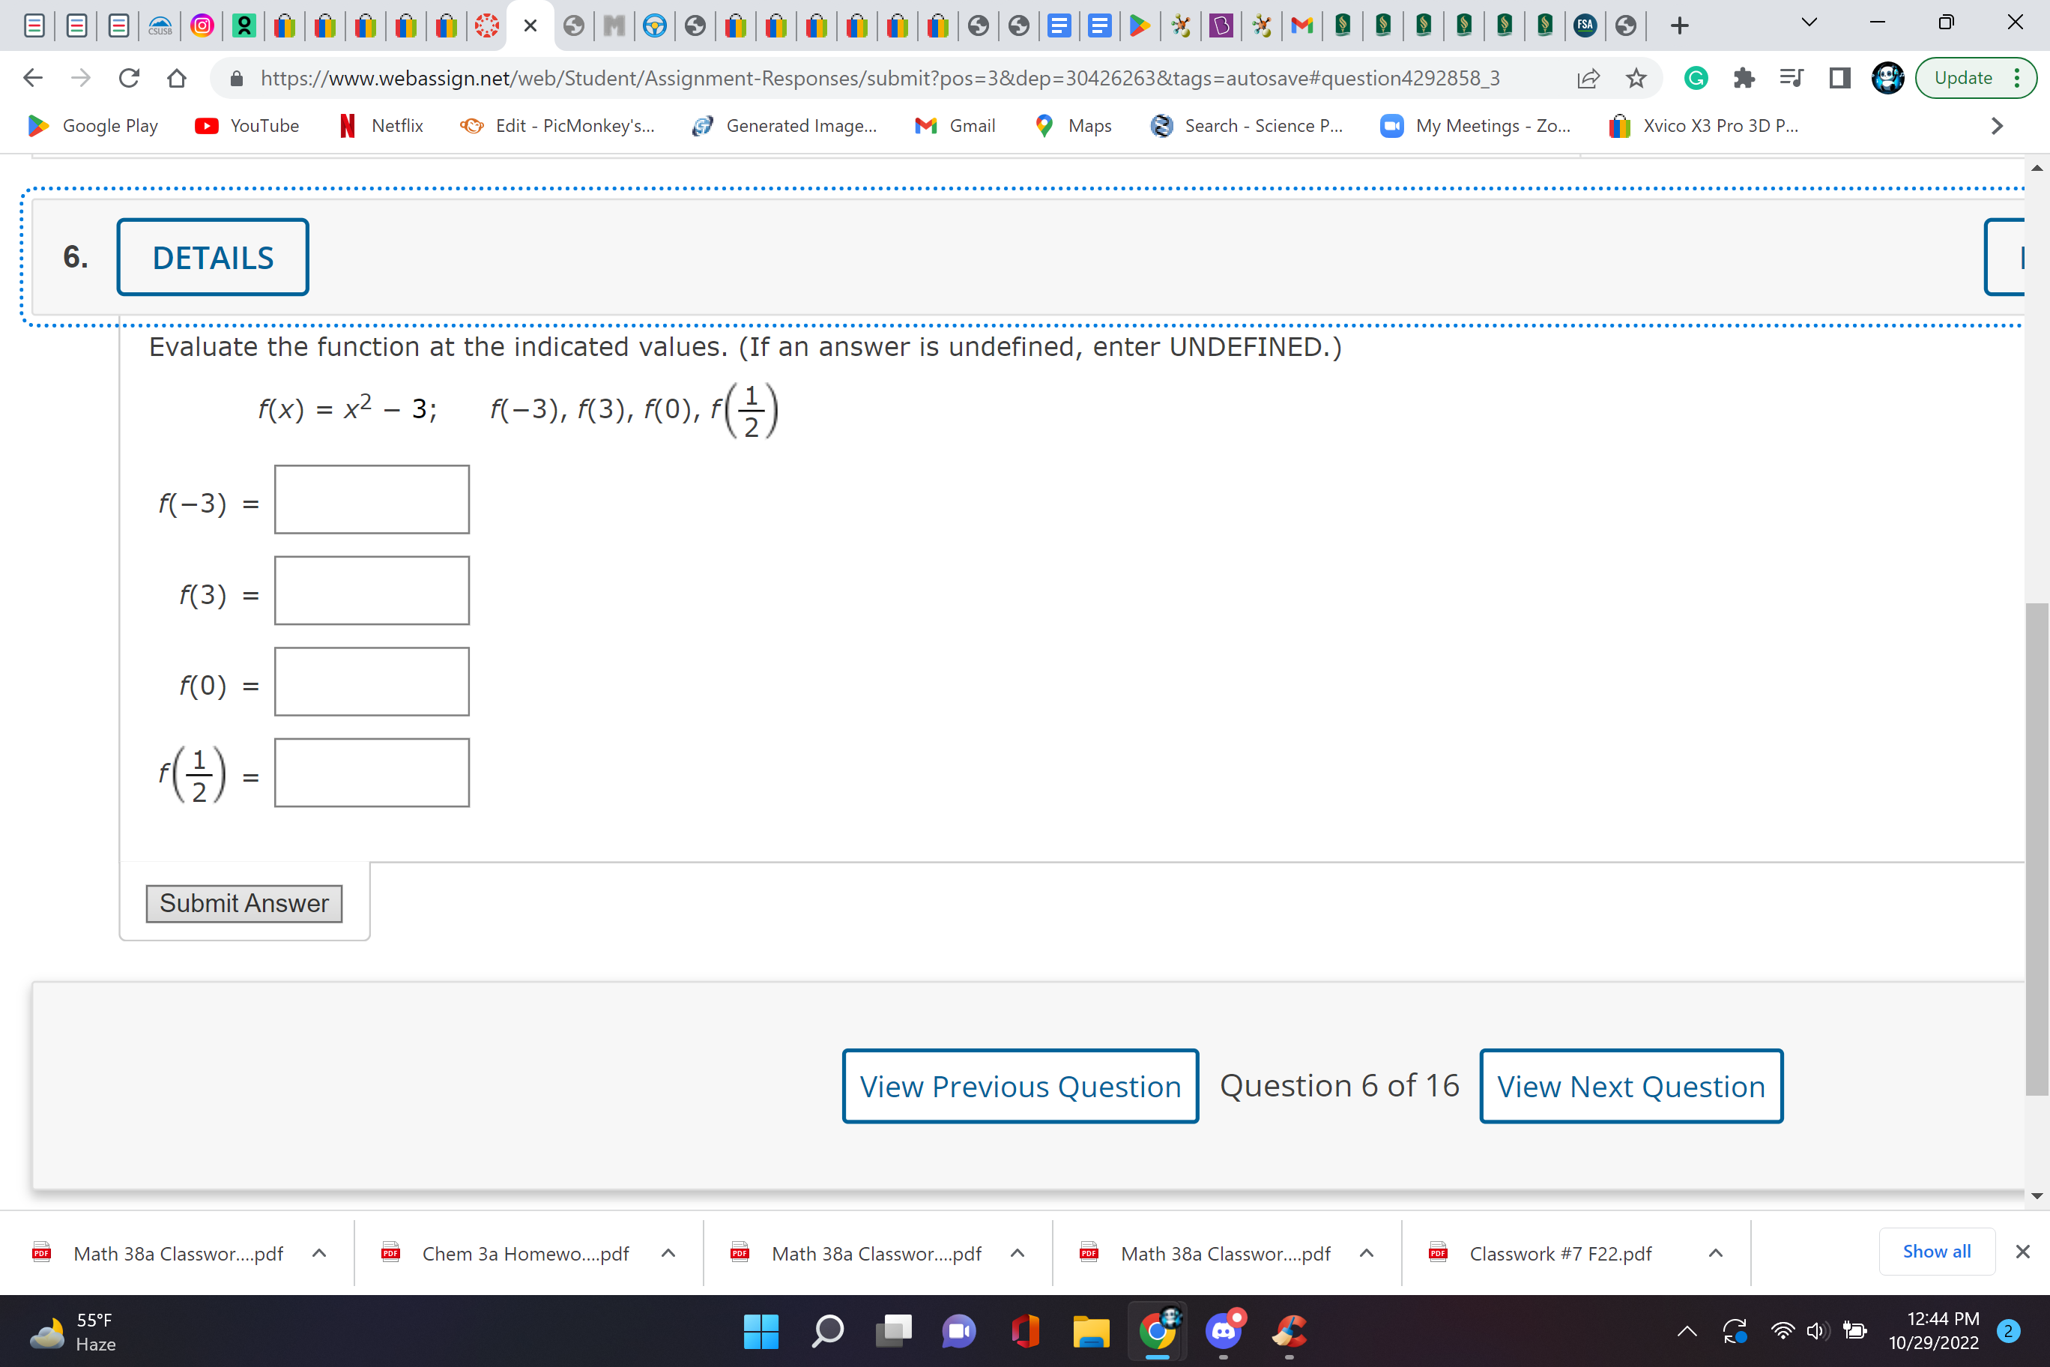Click the f(-3) answer input field
This screenshot has width=2050, height=1367.
(372, 498)
